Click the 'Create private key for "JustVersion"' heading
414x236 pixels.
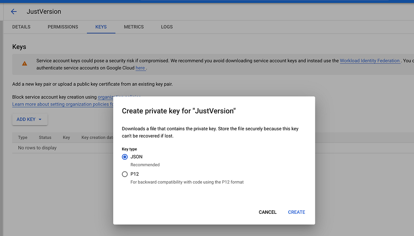179,111
